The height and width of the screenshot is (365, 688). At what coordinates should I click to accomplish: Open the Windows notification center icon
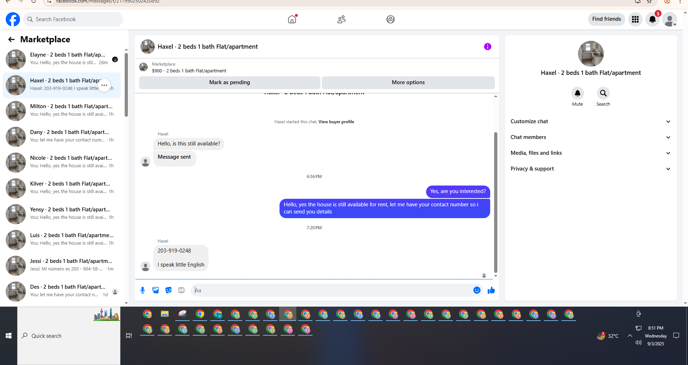click(676, 336)
